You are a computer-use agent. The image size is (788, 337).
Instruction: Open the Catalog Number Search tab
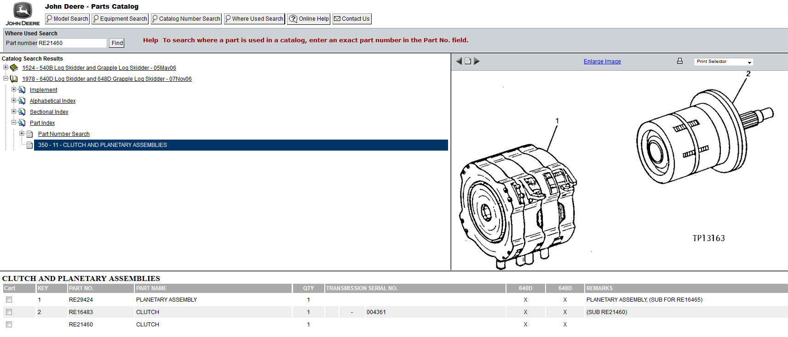pyautogui.click(x=186, y=19)
